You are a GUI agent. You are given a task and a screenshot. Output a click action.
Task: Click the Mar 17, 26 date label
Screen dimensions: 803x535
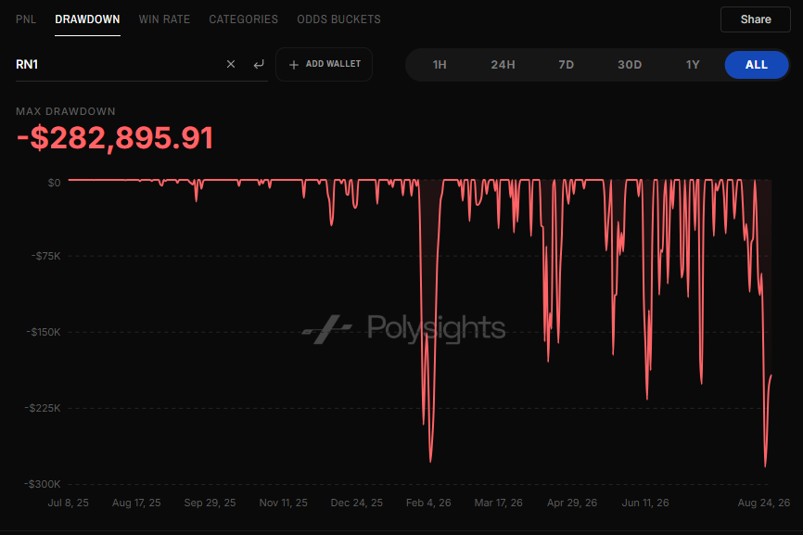click(499, 503)
